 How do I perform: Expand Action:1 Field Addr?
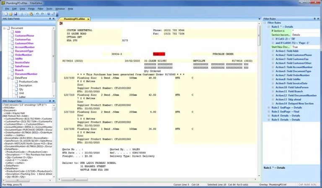[x=273, y=51]
